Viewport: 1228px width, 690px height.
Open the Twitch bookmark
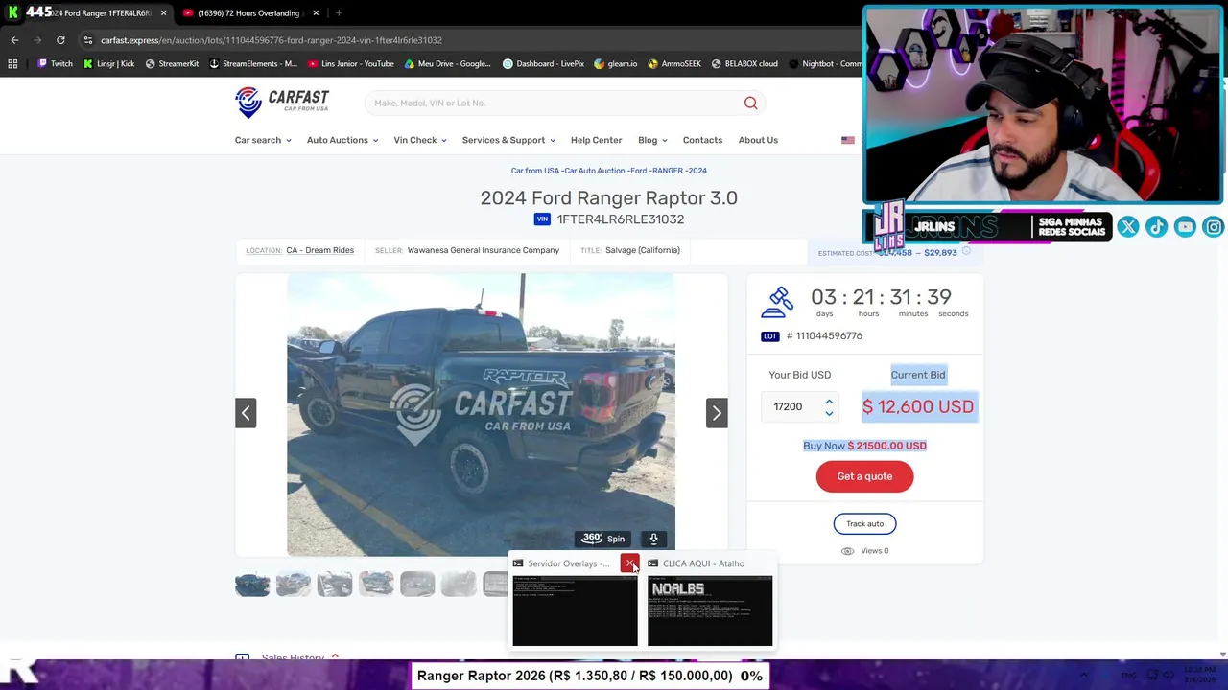[55, 64]
